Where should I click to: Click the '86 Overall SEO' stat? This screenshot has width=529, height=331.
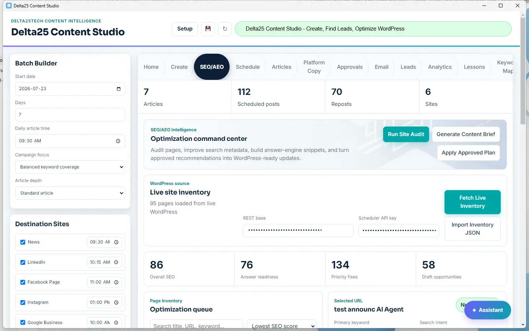click(189, 269)
